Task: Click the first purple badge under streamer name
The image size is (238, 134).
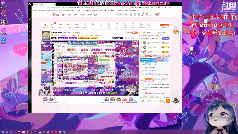Action: point(63,38)
